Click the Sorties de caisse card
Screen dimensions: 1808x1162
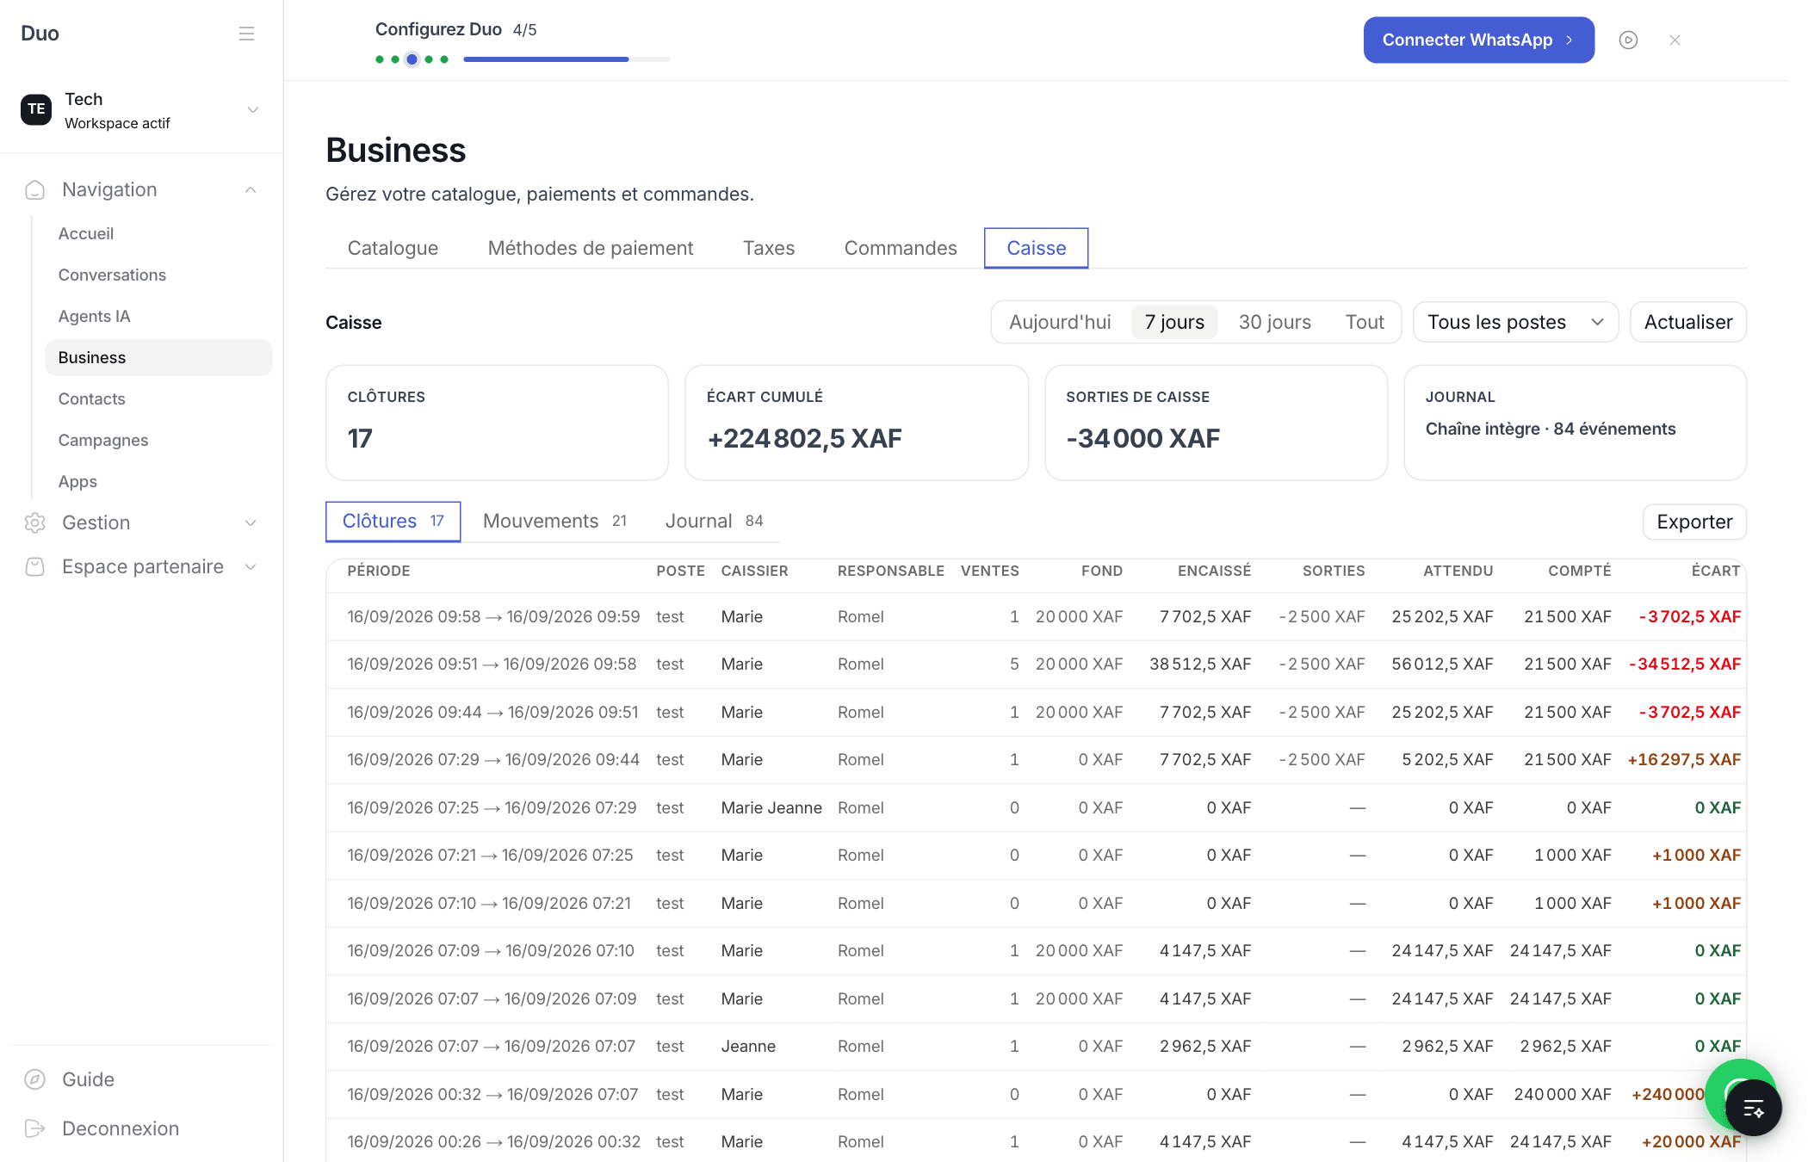1216,423
